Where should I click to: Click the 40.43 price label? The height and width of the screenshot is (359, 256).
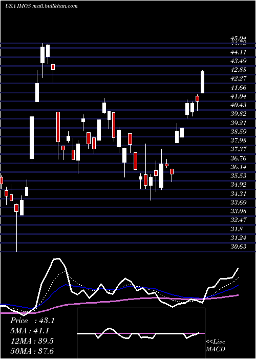click(x=239, y=105)
